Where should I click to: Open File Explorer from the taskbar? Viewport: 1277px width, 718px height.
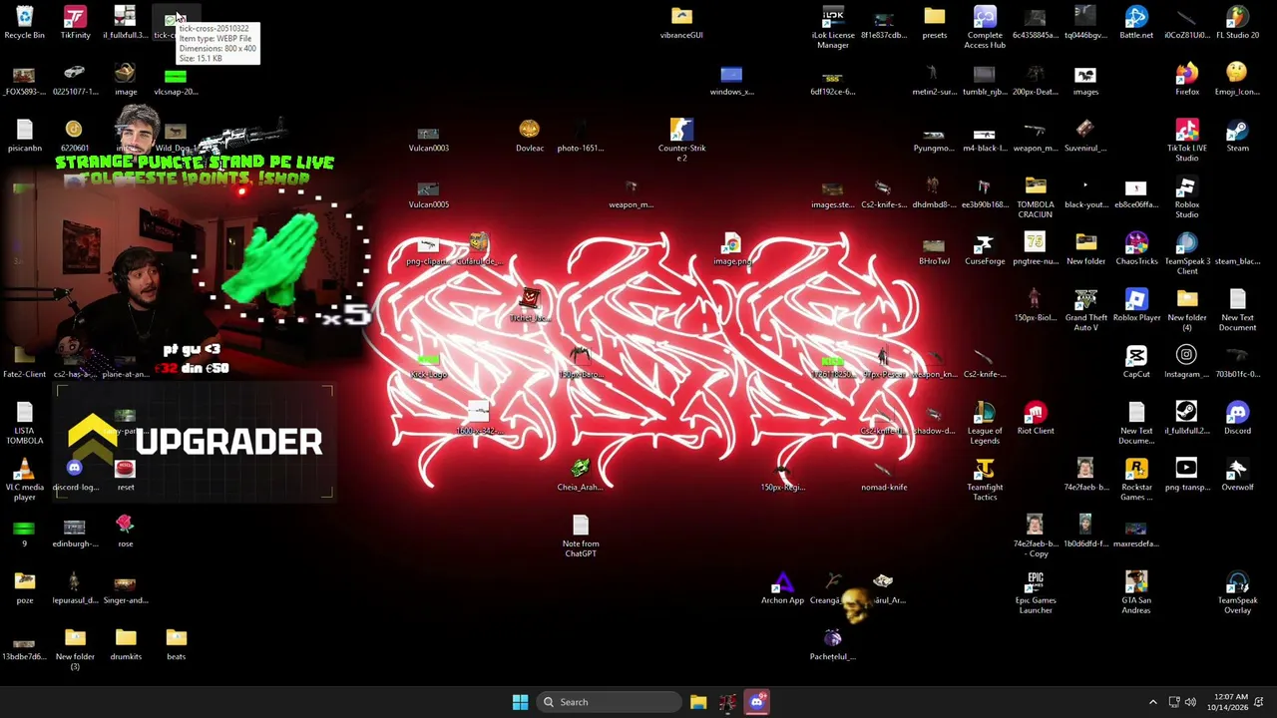698,702
